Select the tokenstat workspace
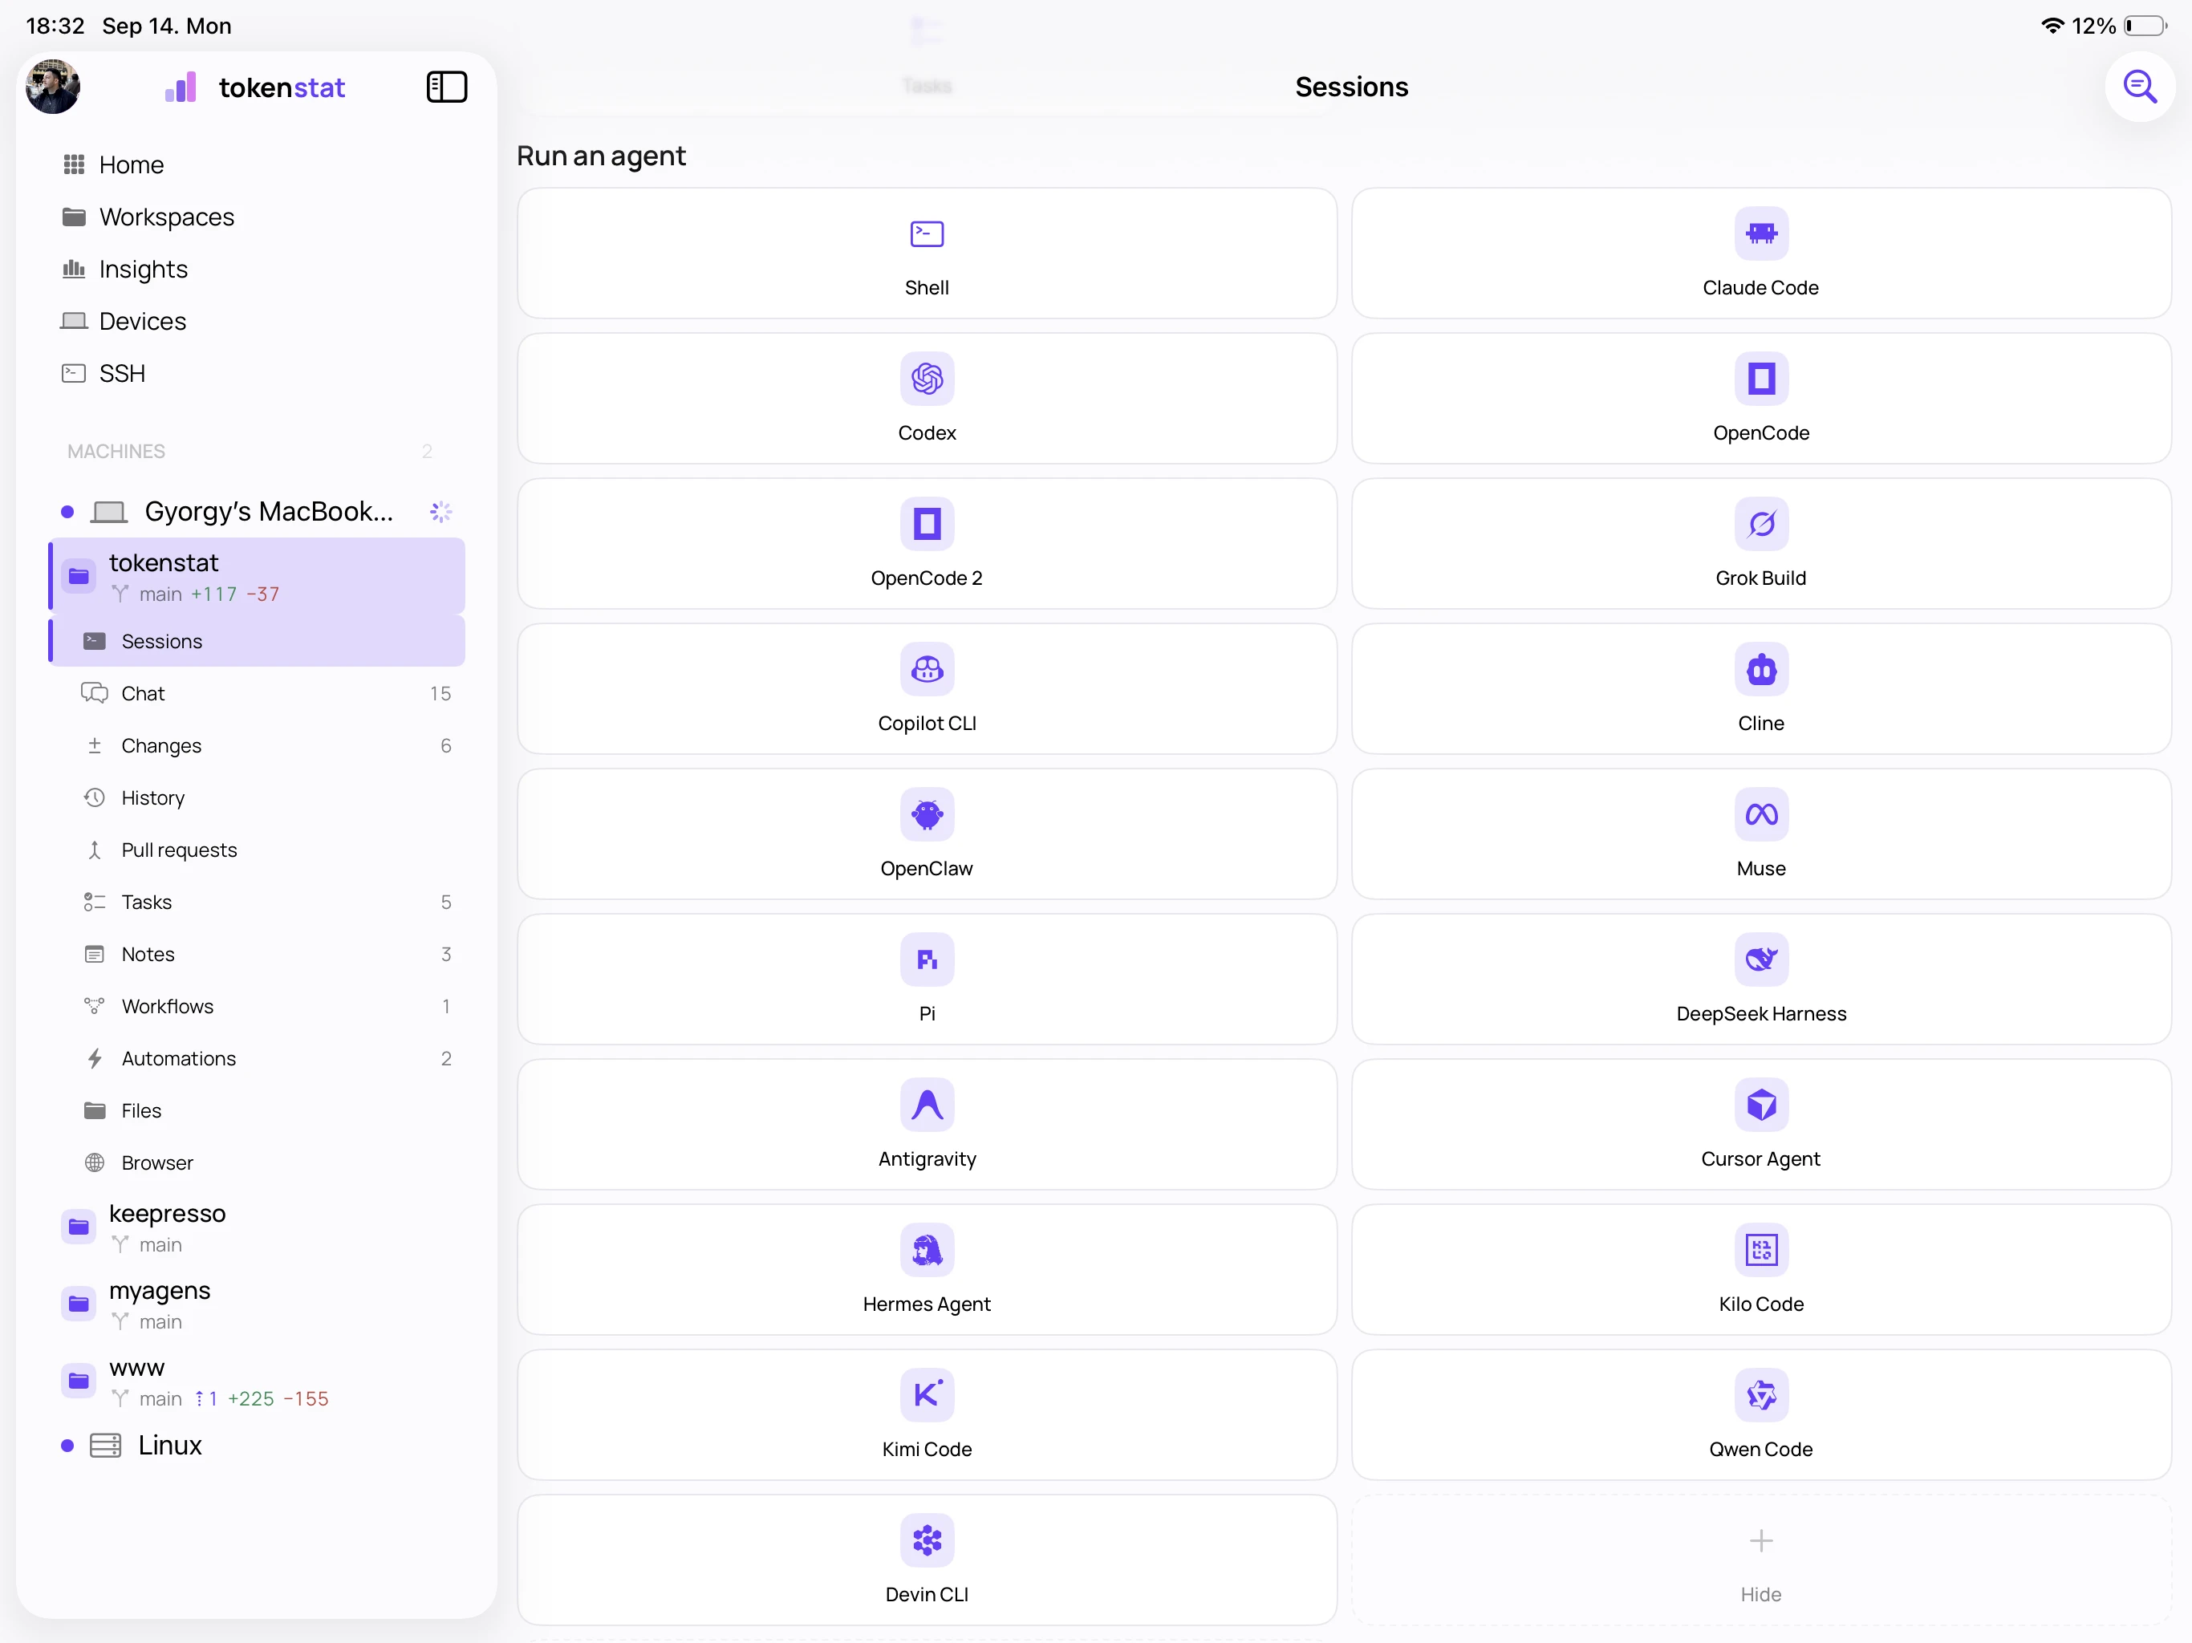The image size is (2192, 1643). [258, 576]
